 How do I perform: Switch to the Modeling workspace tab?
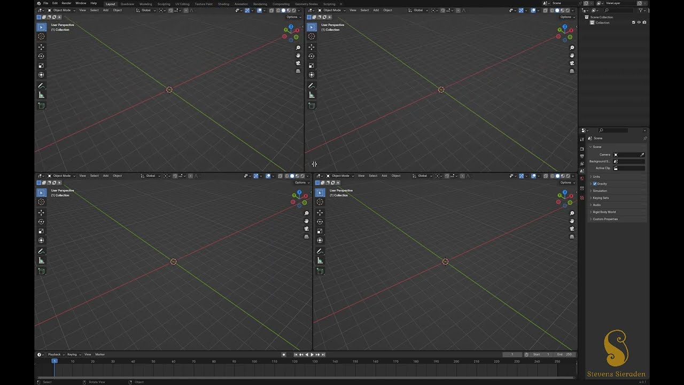point(145,4)
